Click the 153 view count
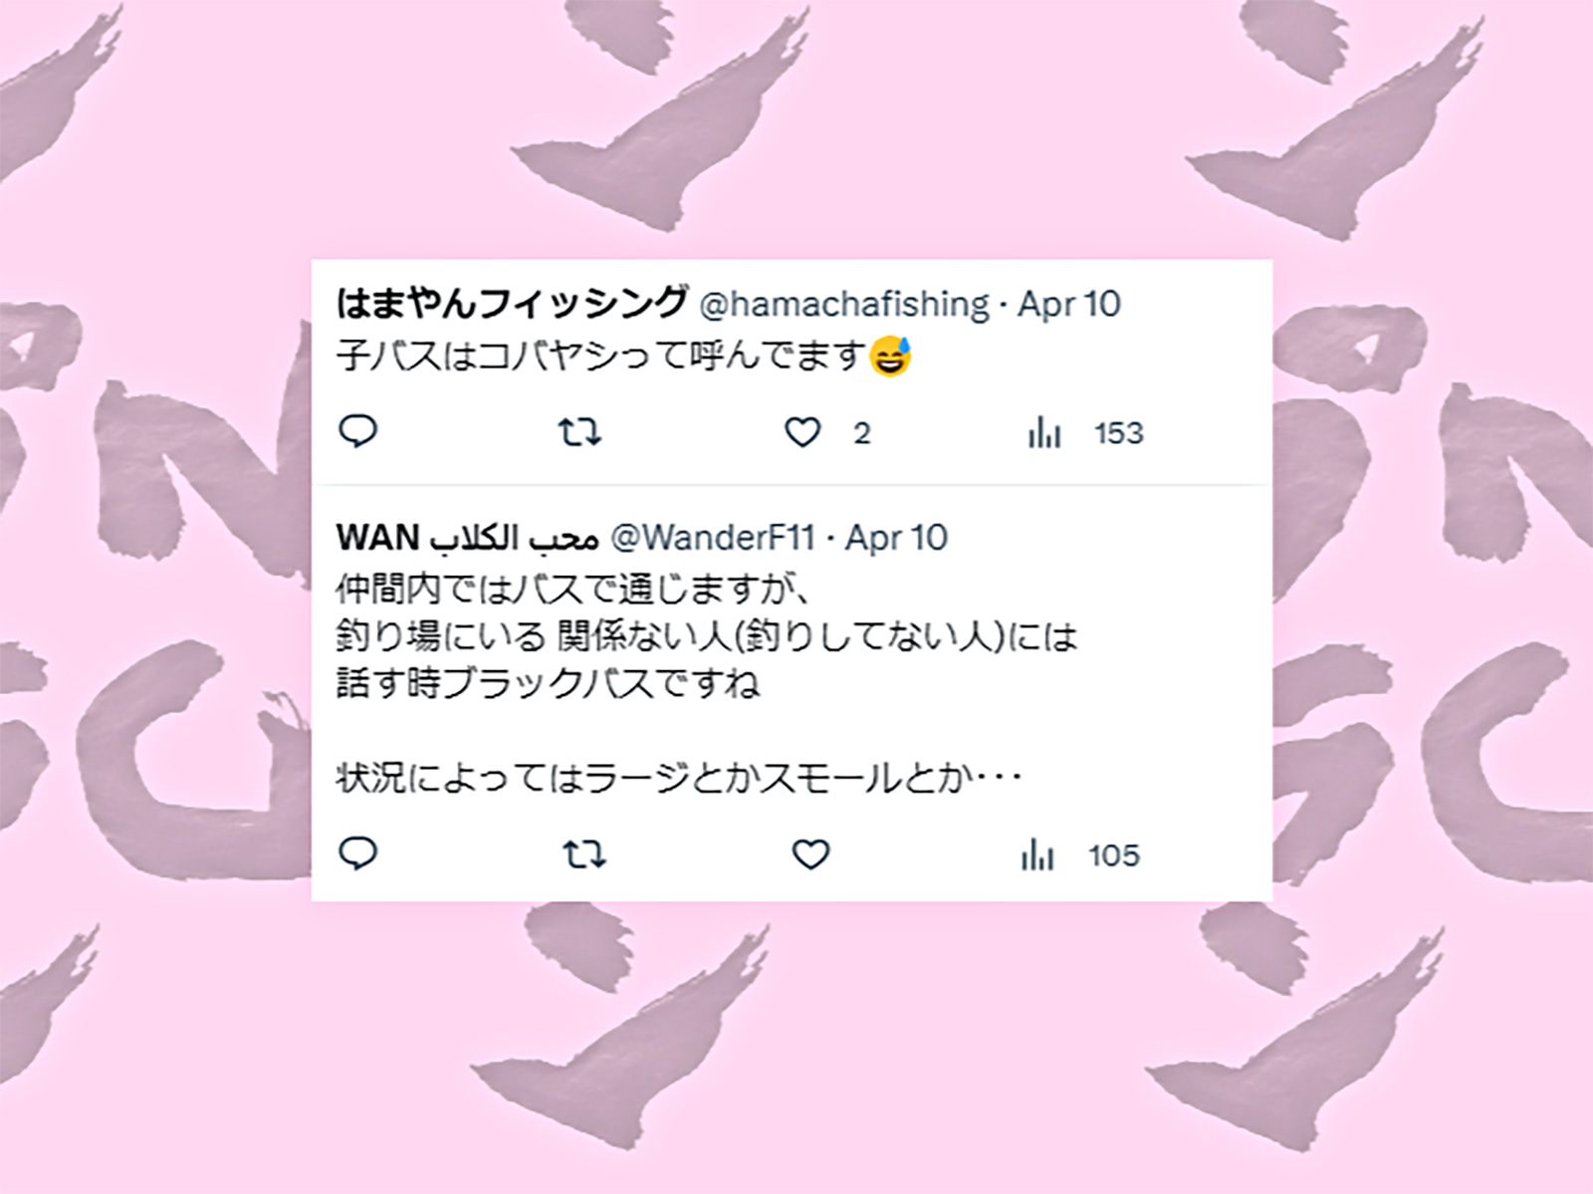Screen dimensions: 1593x1194 [x=1119, y=433]
